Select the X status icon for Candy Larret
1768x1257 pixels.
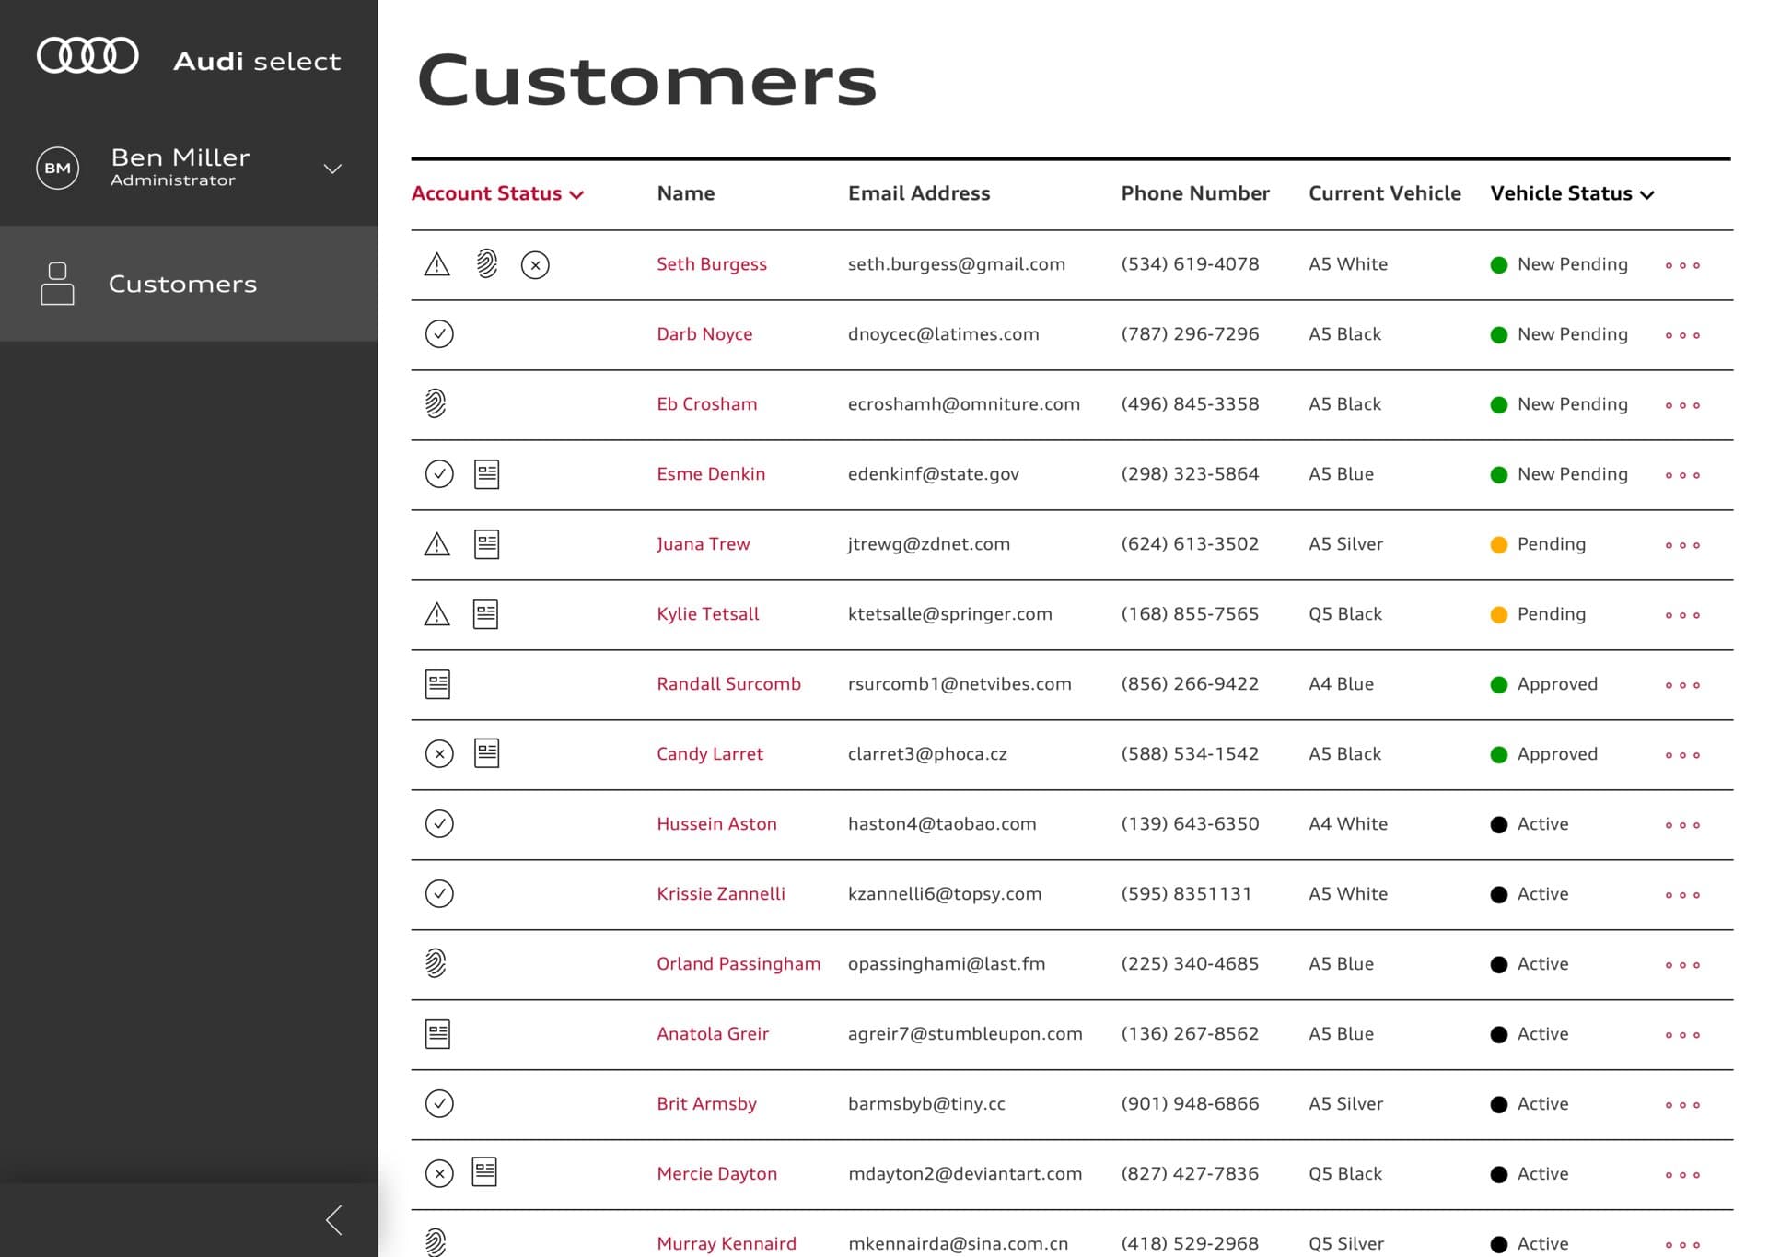coord(440,753)
